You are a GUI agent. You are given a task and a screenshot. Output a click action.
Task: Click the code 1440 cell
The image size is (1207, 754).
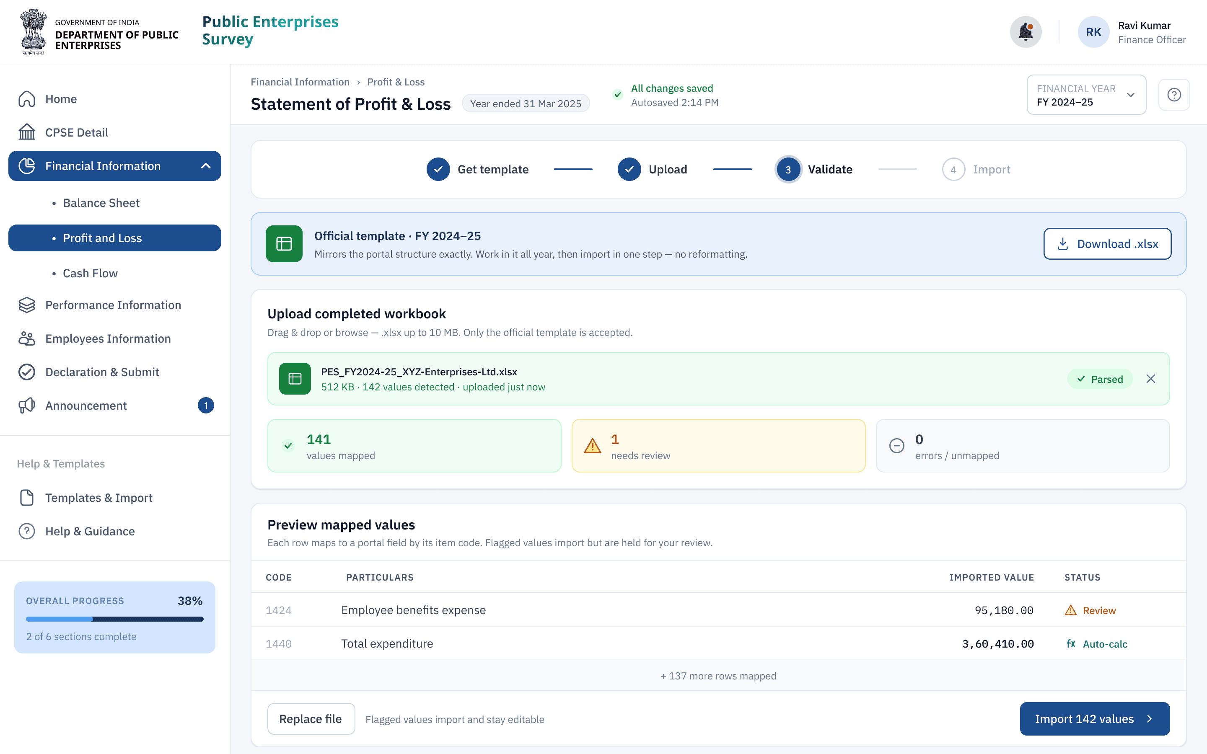coord(279,644)
